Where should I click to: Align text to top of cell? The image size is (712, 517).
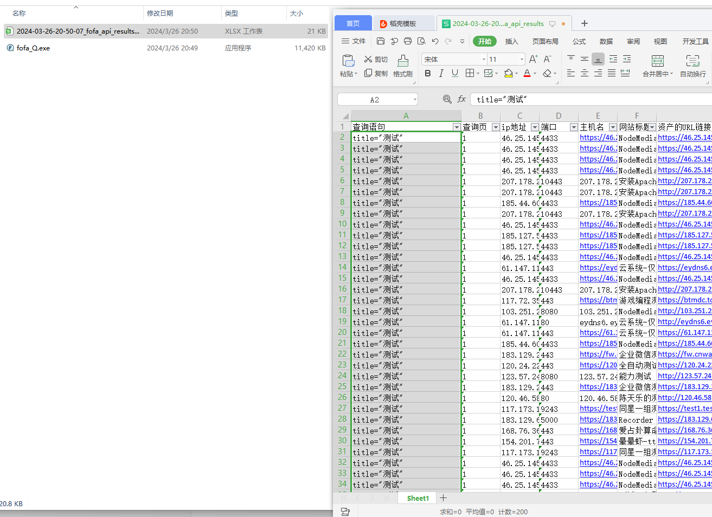(571, 59)
